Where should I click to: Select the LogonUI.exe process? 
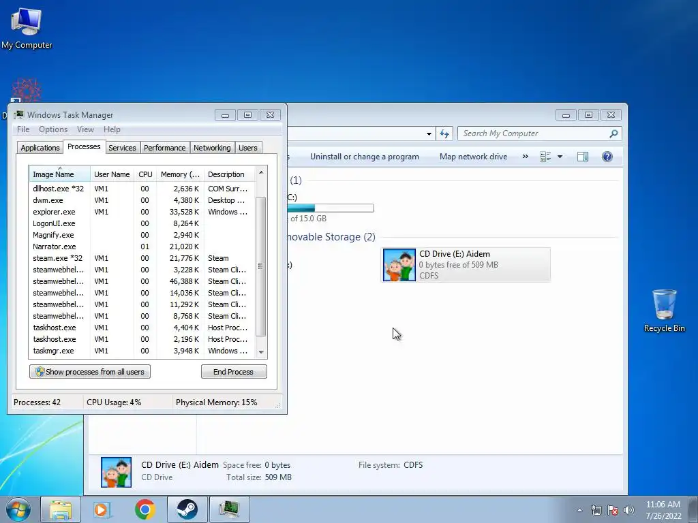point(142,223)
